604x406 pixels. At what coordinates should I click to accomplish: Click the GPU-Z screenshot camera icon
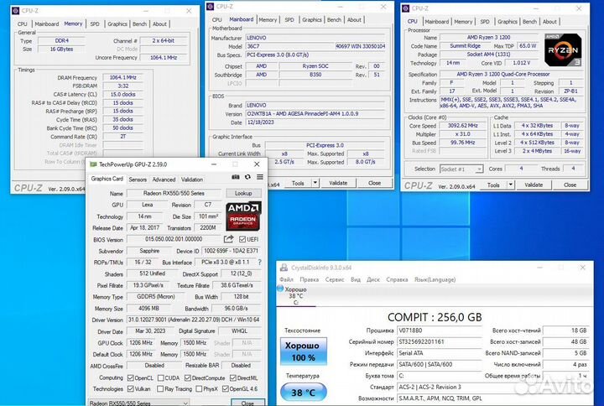point(236,177)
